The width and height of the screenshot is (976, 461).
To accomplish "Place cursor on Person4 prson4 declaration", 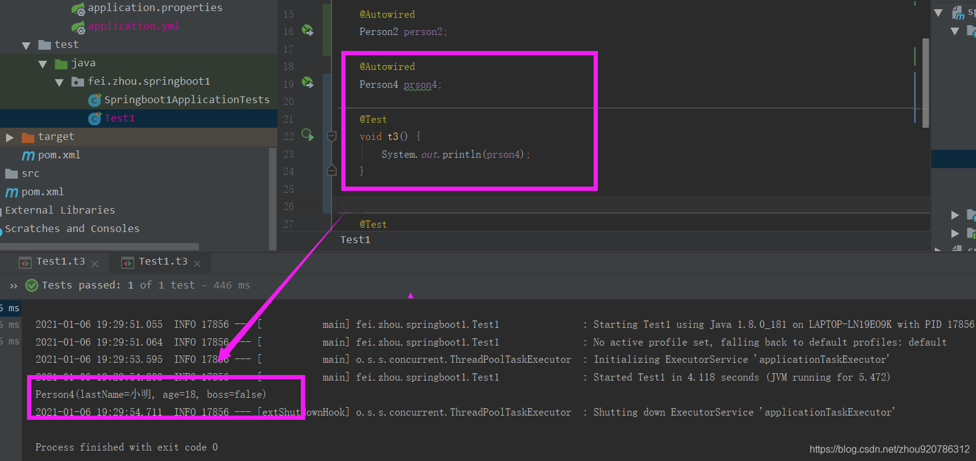I will 400,85.
